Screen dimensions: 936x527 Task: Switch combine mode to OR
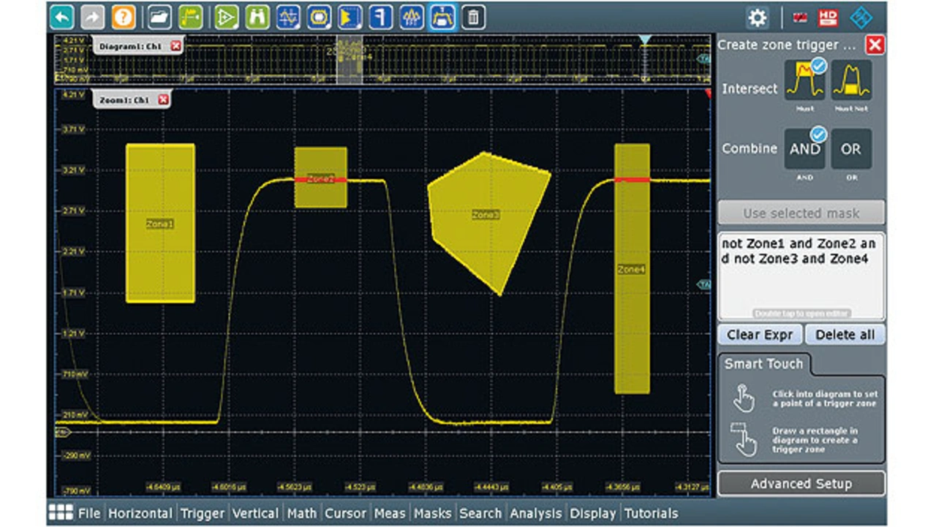[851, 149]
